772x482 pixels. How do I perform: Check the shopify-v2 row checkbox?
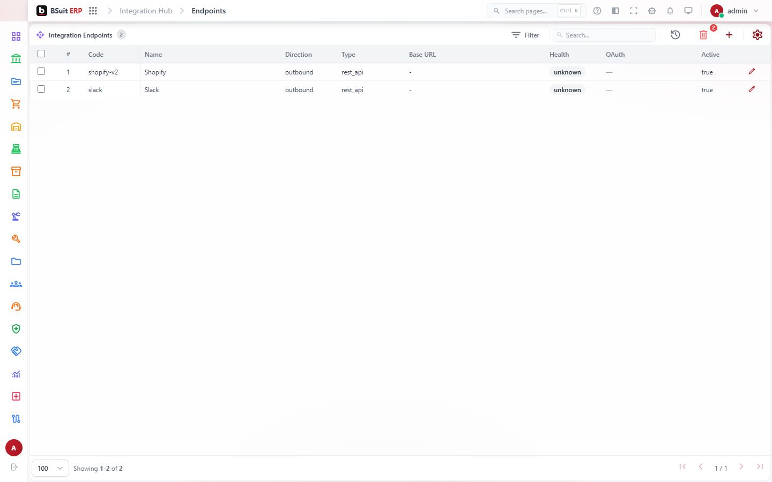41,71
